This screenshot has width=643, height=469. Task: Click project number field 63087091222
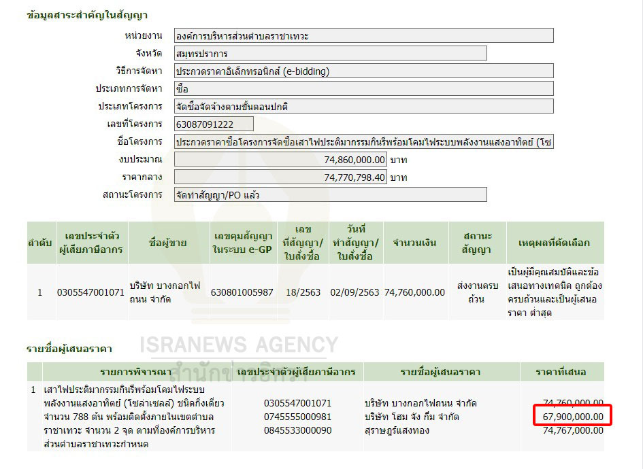[214, 124]
